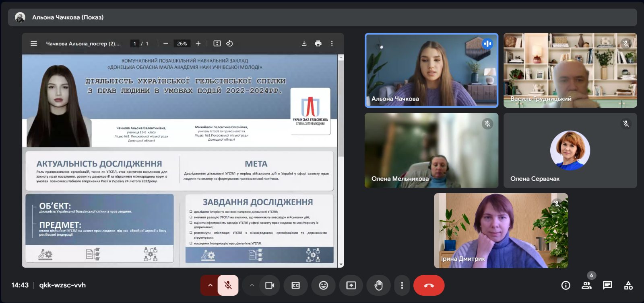Click the fit to page icon
The image size is (644, 303).
(217, 43)
